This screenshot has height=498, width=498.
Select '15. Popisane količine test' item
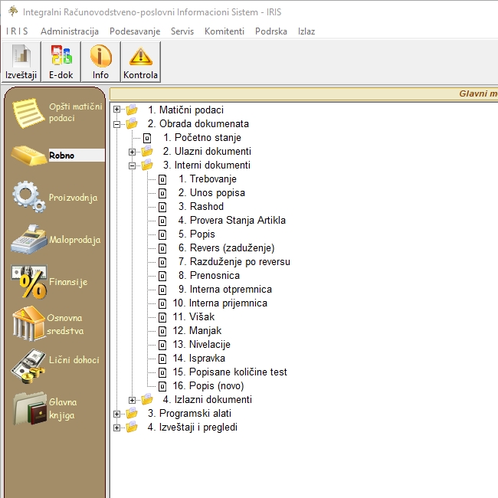[x=230, y=372]
